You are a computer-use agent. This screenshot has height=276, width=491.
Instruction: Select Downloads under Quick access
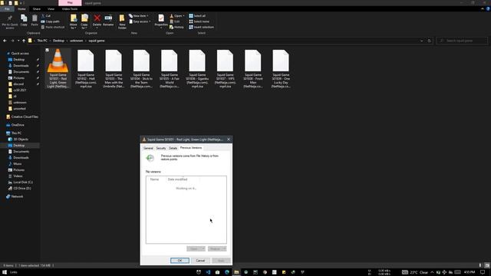pyautogui.click(x=21, y=66)
